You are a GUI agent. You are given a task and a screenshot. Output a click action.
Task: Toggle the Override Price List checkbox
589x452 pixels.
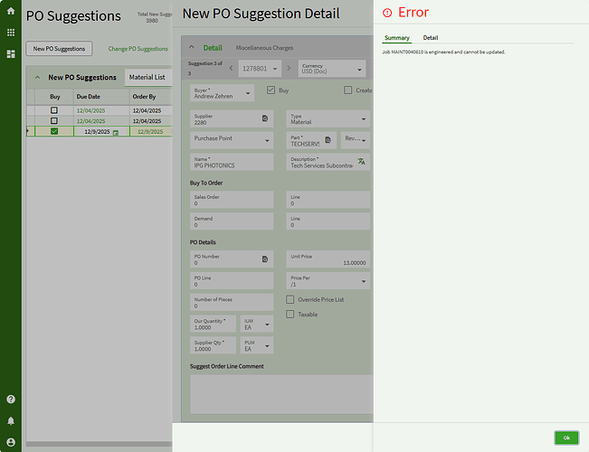(290, 299)
